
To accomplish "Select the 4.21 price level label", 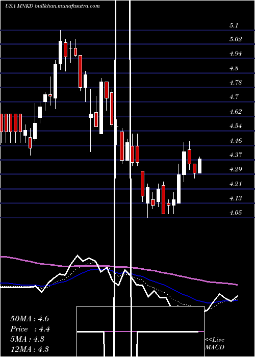I will click(x=236, y=184).
